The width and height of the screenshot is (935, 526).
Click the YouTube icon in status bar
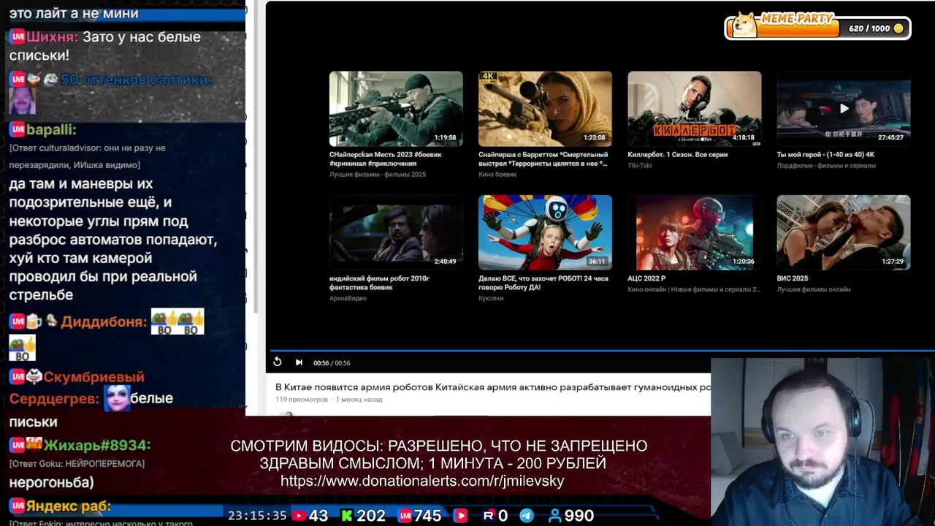(x=299, y=516)
